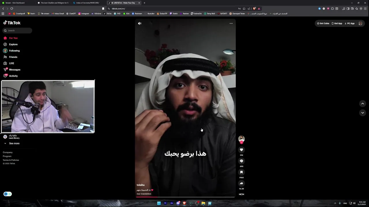Switch to the Index of /torrents/PANICORE tab

tap(89, 3)
